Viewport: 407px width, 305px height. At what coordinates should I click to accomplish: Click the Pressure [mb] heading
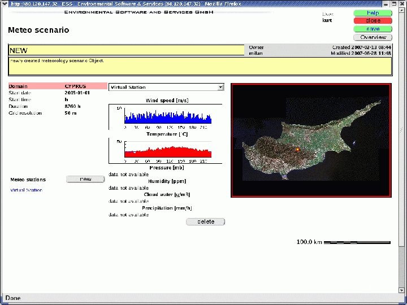tap(167, 168)
